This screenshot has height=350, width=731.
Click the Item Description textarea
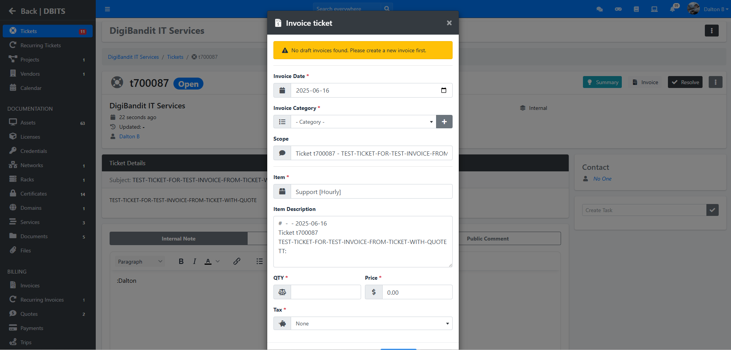[363, 242]
